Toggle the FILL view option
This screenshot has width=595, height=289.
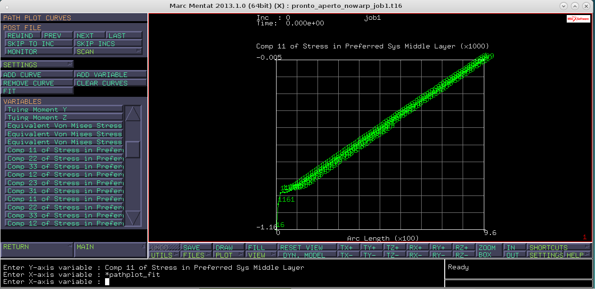point(261,247)
